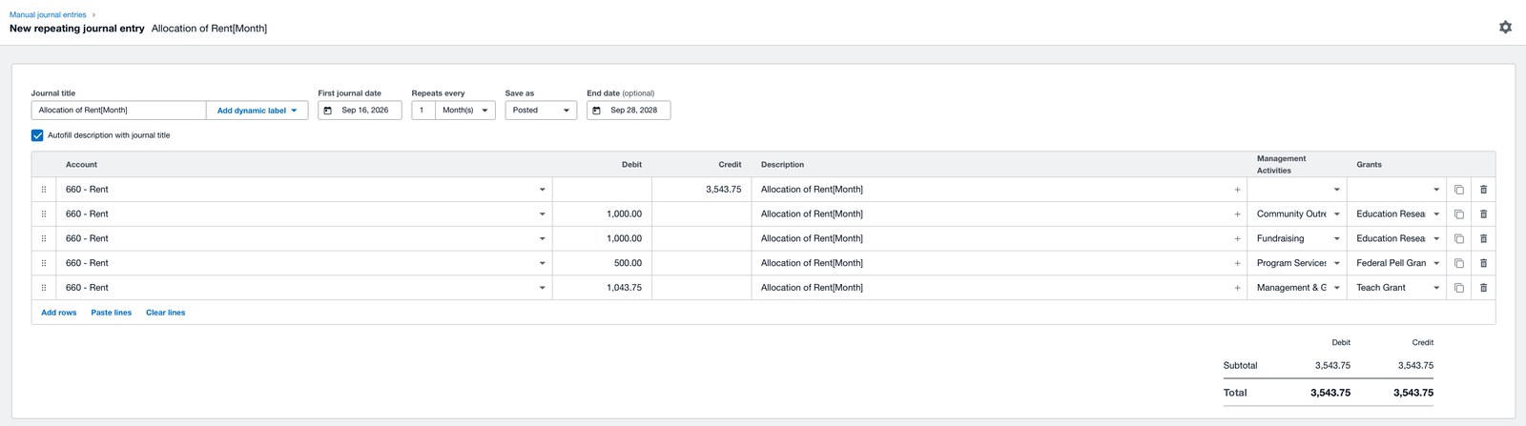The image size is (1526, 426).
Task: Duplicate the 3,543.75 credit line
Action: [1458, 190]
